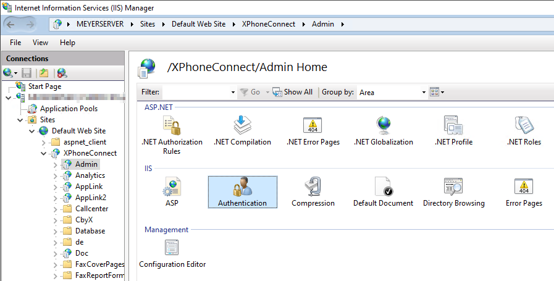Screen dimensions: 554x281
Task: Select the Database folder
Action: pyautogui.click(x=90, y=231)
